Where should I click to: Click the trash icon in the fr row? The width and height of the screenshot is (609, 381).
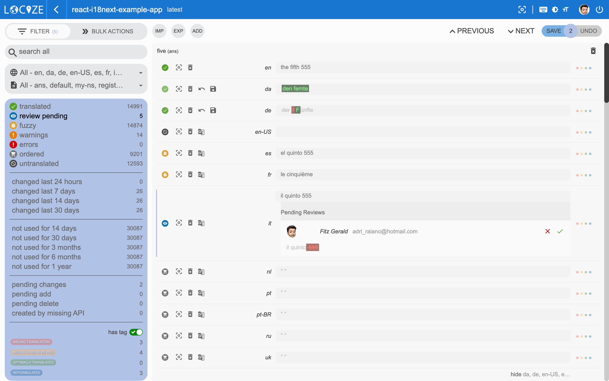coord(190,175)
